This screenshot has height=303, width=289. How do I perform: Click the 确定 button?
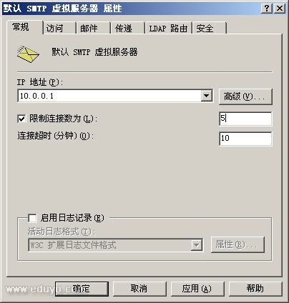click(x=82, y=289)
